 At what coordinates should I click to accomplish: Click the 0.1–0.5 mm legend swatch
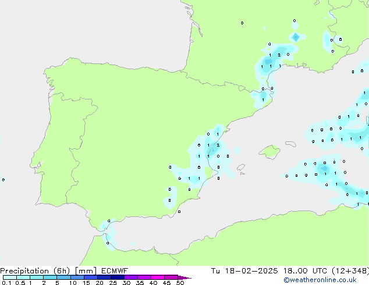tap(10, 277)
